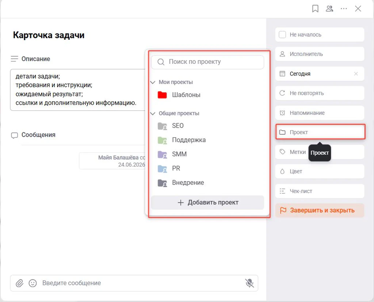
Task: Click the 'Сообщения' section heading
Action: pos(38,135)
